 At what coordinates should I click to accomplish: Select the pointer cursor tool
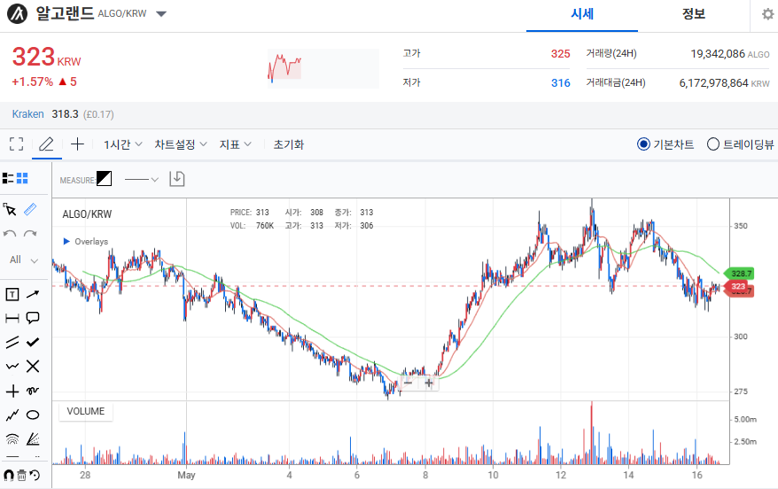(x=10, y=209)
